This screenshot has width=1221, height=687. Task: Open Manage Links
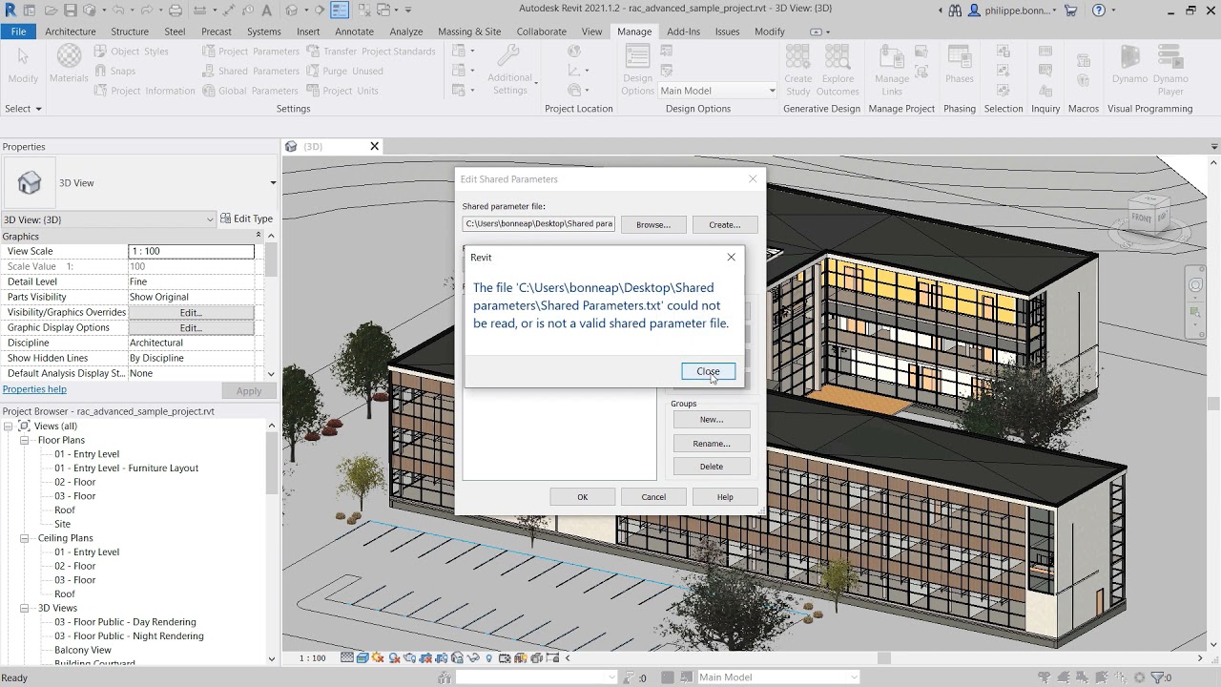click(x=892, y=71)
